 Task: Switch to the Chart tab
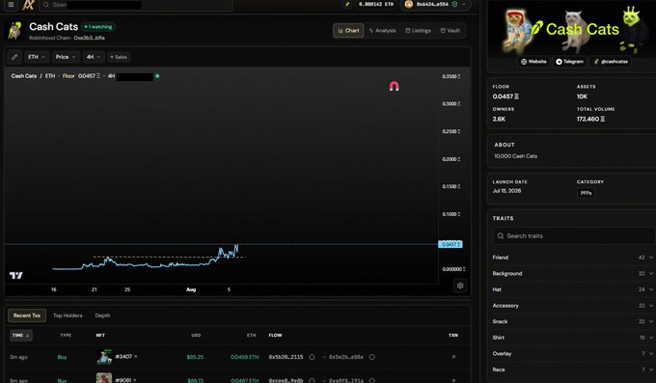pos(348,31)
